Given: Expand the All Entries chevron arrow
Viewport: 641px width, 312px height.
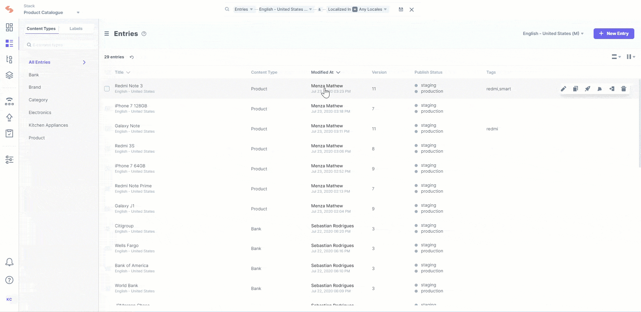Looking at the screenshot, I should coord(84,62).
